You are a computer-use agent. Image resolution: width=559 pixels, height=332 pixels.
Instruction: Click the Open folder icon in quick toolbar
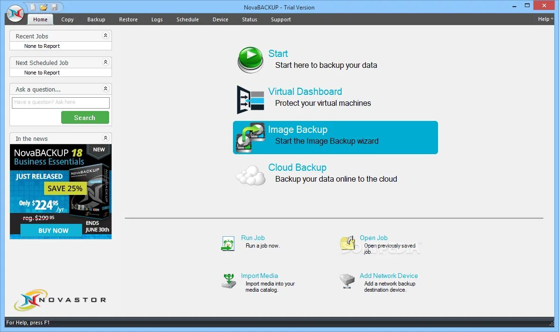[x=44, y=7]
